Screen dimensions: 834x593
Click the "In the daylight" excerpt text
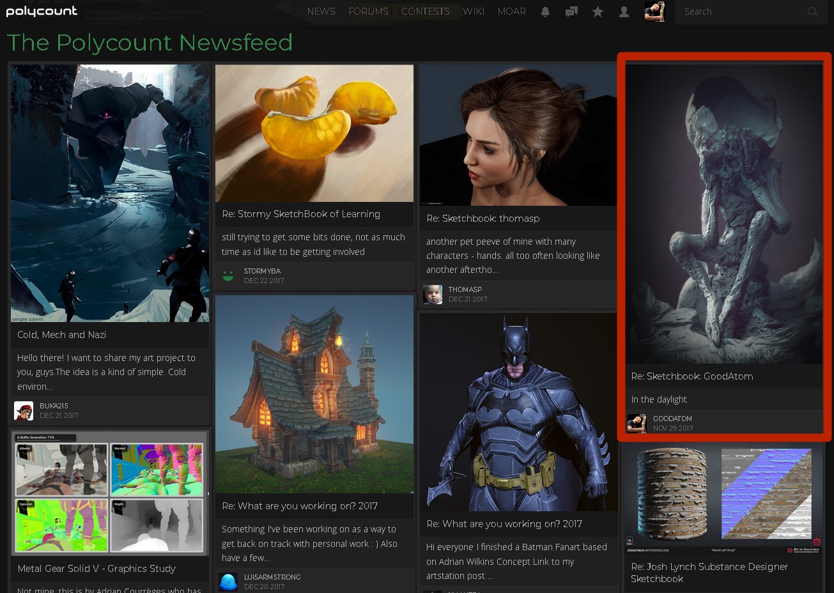[659, 399]
